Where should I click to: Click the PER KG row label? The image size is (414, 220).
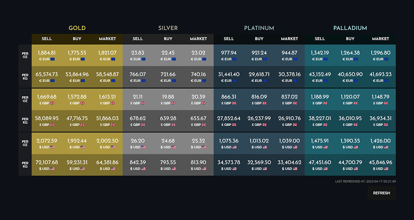coord(25,77)
